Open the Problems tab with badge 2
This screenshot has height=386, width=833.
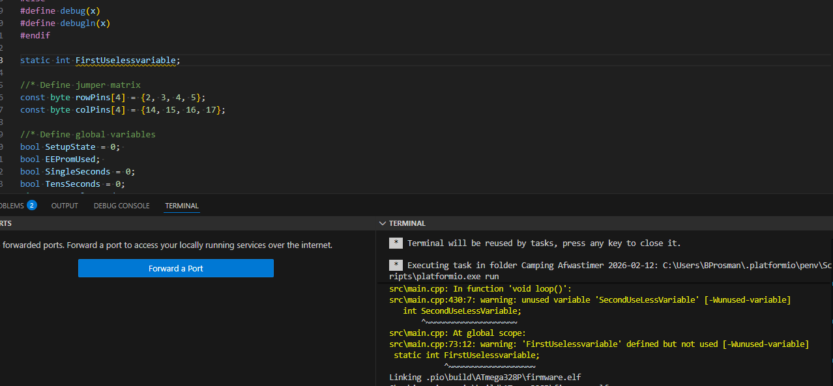(18, 206)
